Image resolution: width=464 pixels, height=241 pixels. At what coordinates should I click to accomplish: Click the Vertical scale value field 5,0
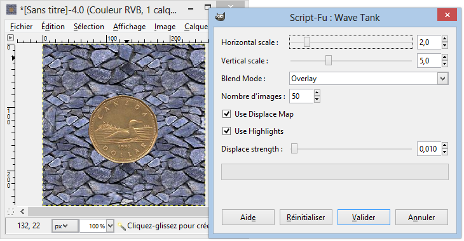pos(429,60)
